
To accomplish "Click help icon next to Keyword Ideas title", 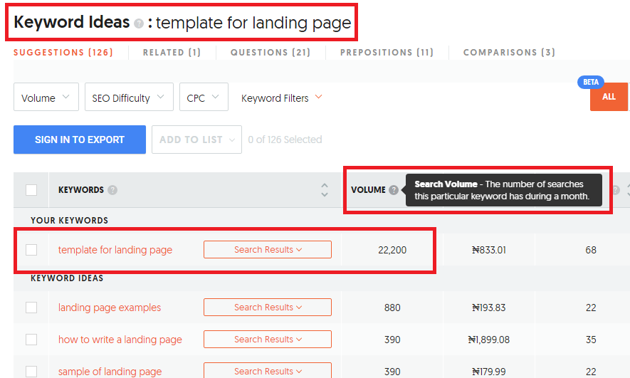I will 139,23.
